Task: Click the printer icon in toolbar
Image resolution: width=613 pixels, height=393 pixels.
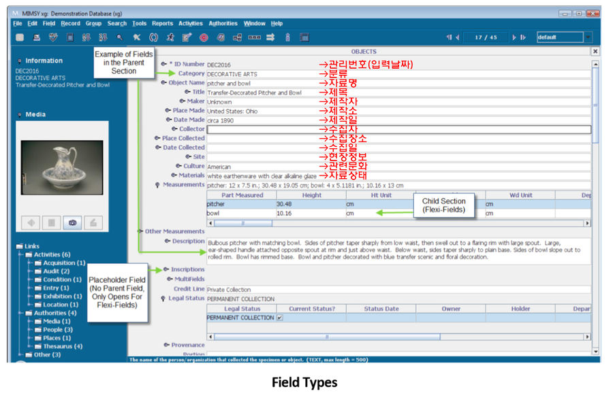Action: (37, 37)
